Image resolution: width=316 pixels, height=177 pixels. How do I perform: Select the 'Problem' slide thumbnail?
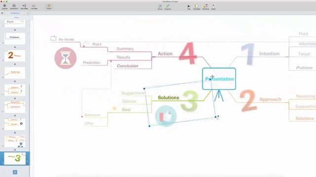pyautogui.click(x=15, y=38)
